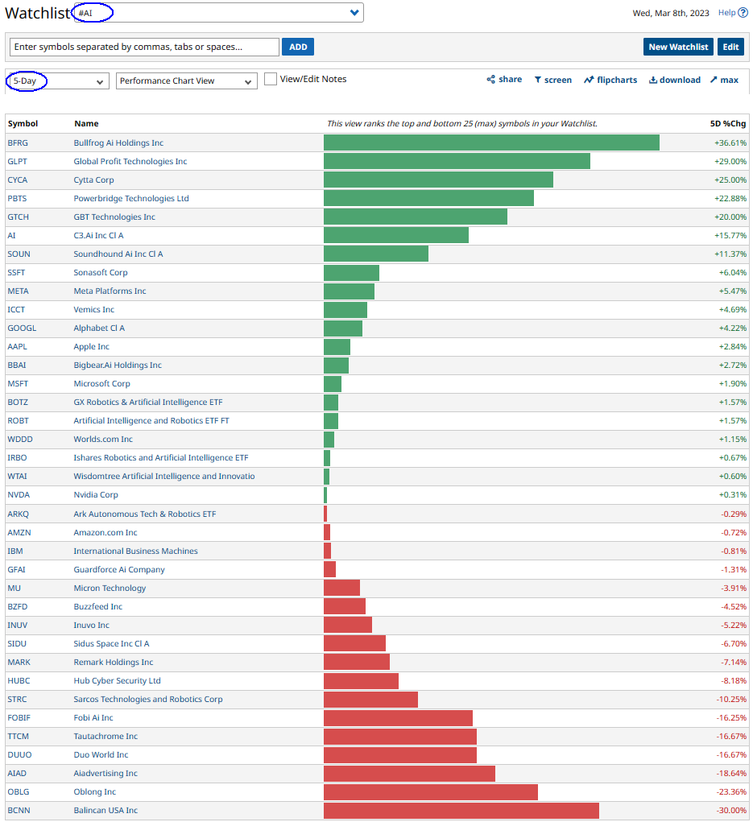Click the +36.61% change value
Viewport: 753px width, 822px height.
point(730,143)
